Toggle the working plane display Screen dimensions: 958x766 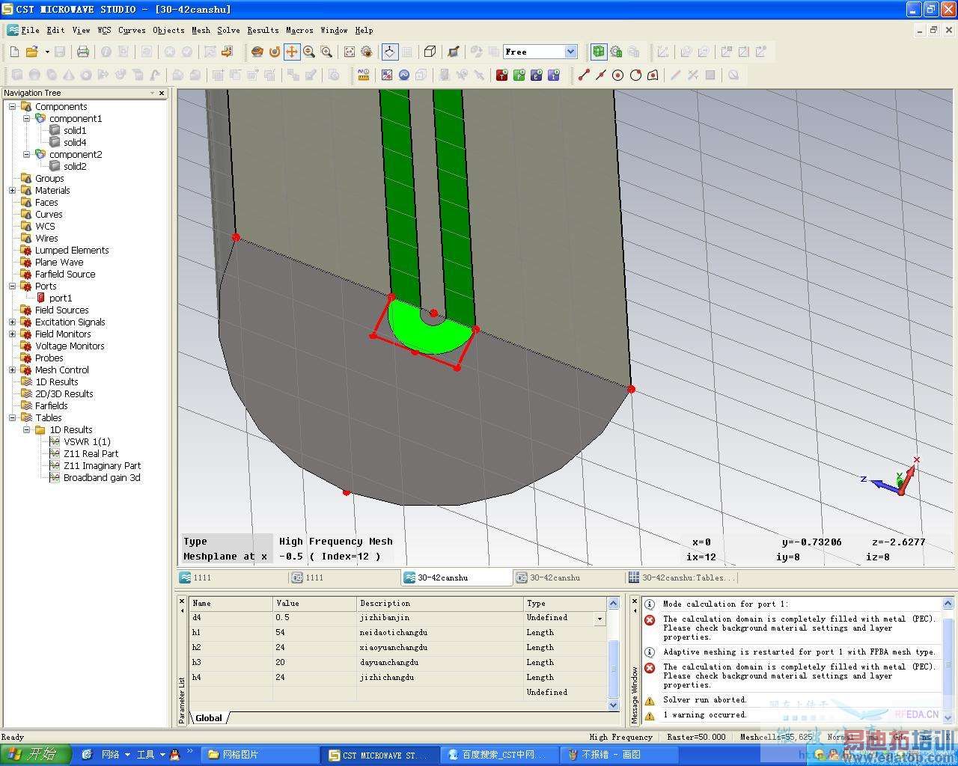[389, 52]
